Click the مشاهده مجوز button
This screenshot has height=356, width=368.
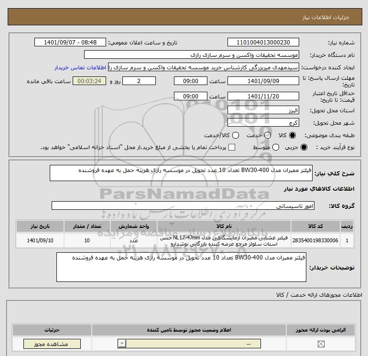pos(52,344)
